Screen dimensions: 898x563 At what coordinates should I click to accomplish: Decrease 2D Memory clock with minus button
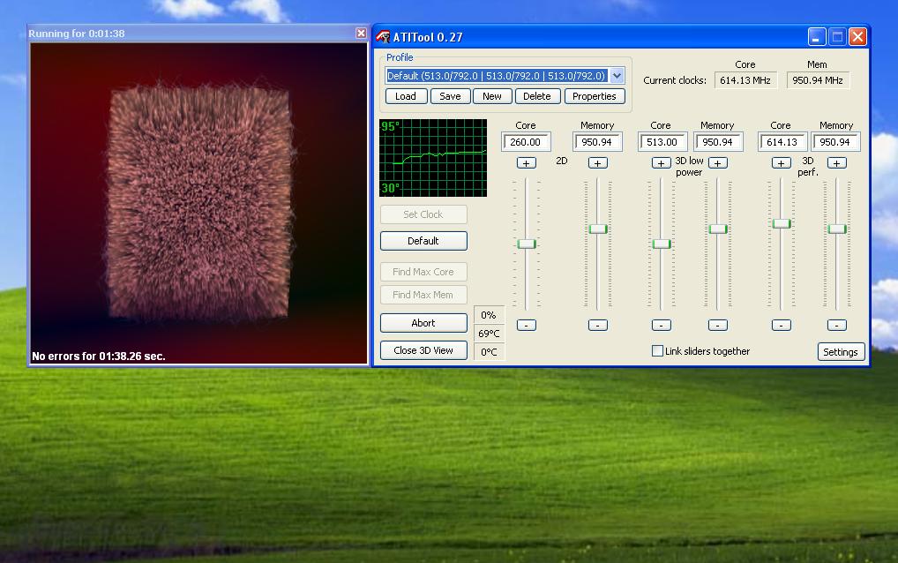pyautogui.click(x=597, y=326)
